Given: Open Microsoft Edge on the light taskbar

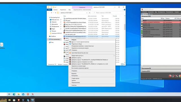Looking at the screenshot, I should [x=14, y=94].
